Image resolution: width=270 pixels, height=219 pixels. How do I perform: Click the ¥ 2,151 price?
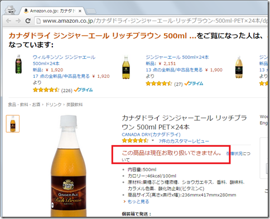coord(167,63)
